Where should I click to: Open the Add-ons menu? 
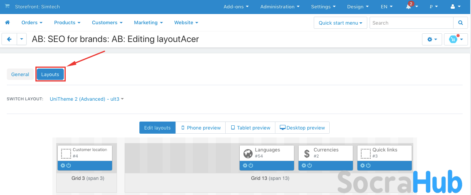click(x=236, y=7)
